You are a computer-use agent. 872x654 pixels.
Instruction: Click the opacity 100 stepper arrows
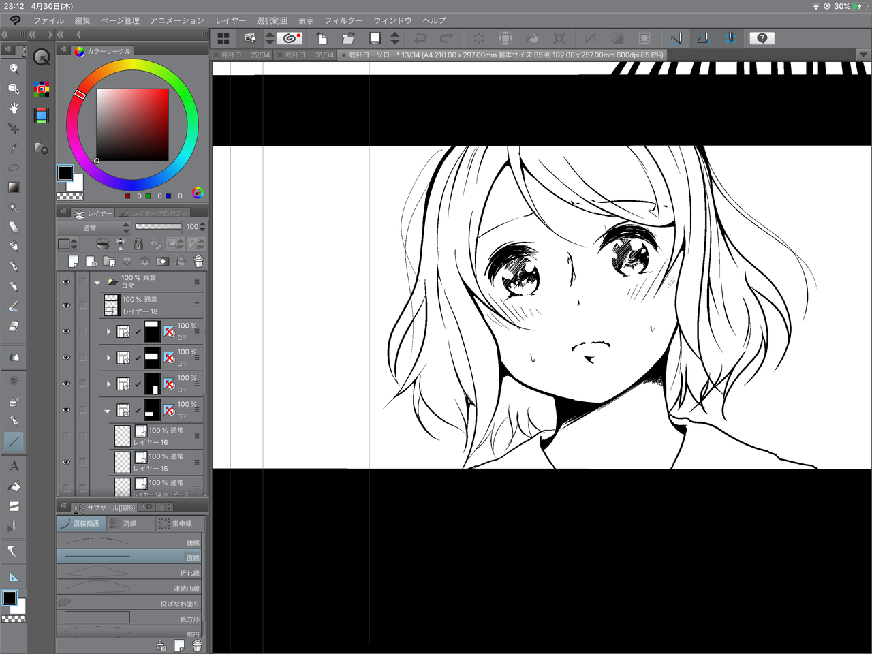tap(202, 227)
